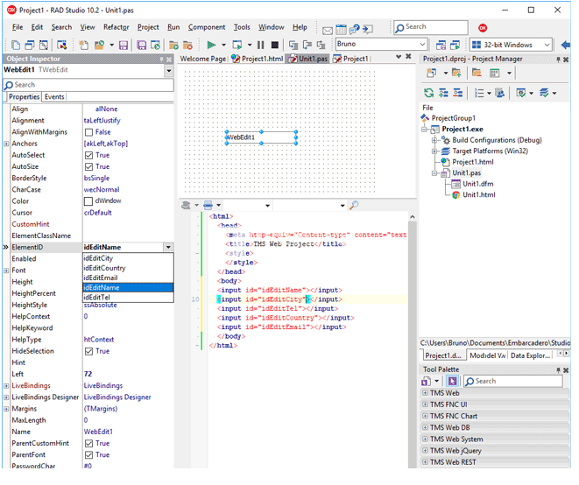Screen dimensions: 579x485
Task: Switch to the Events tab
Action: click(x=54, y=96)
